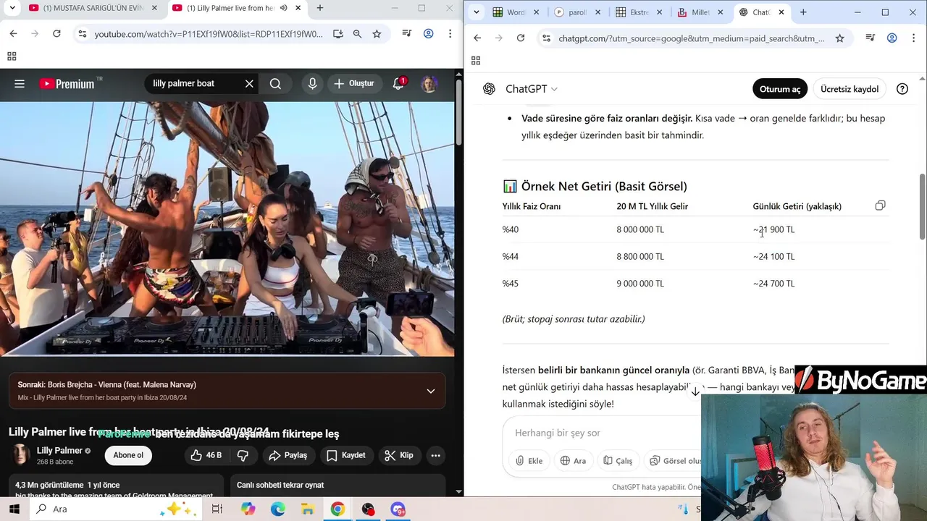Open ChatGPT help question mark
This screenshot has height=521, width=927.
pyautogui.click(x=902, y=89)
